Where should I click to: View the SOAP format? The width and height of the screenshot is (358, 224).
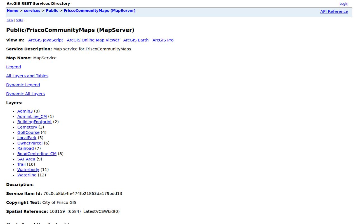[x=20, y=20]
